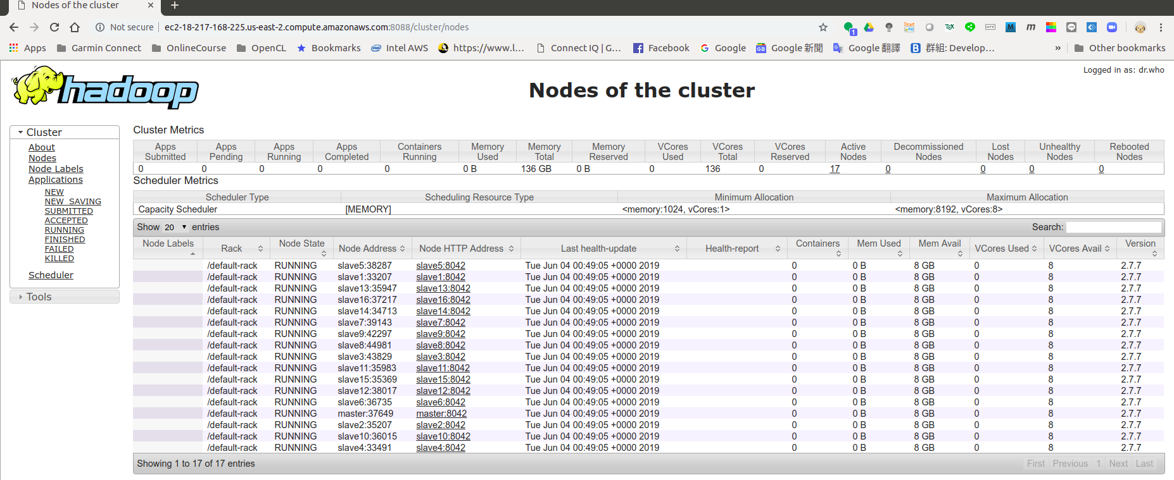The width and height of the screenshot is (1174, 480).
Task: Open the Show entries count dropdown
Action: tap(175, 227)
